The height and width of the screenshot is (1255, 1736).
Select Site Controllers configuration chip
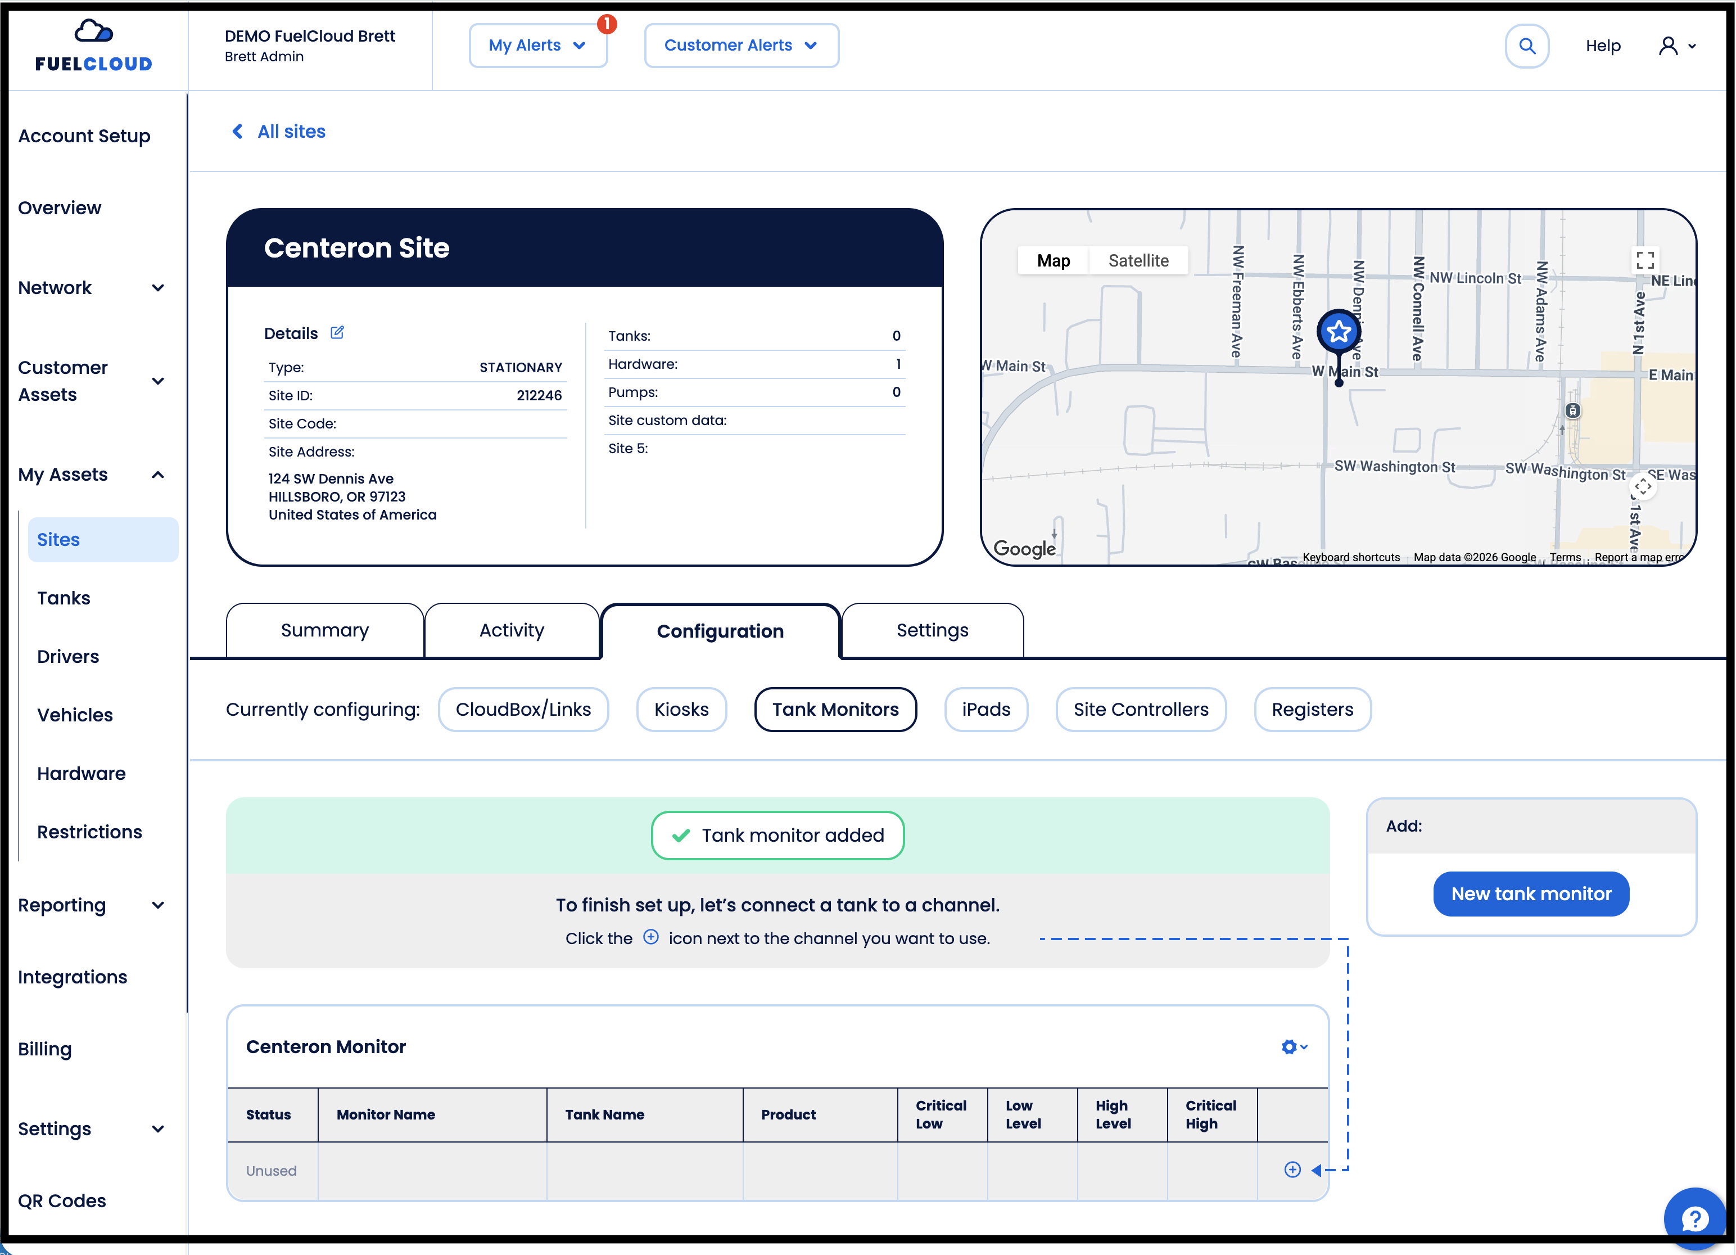click(1141, 710)
